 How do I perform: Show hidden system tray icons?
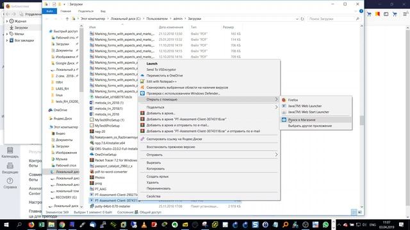click(339, 224)
